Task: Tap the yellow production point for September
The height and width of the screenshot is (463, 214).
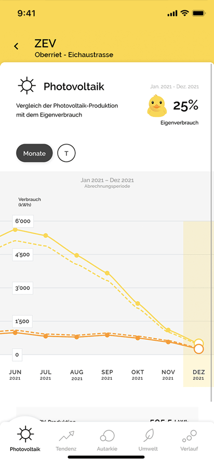Action: pyautogui.click(x=107, y=273)
